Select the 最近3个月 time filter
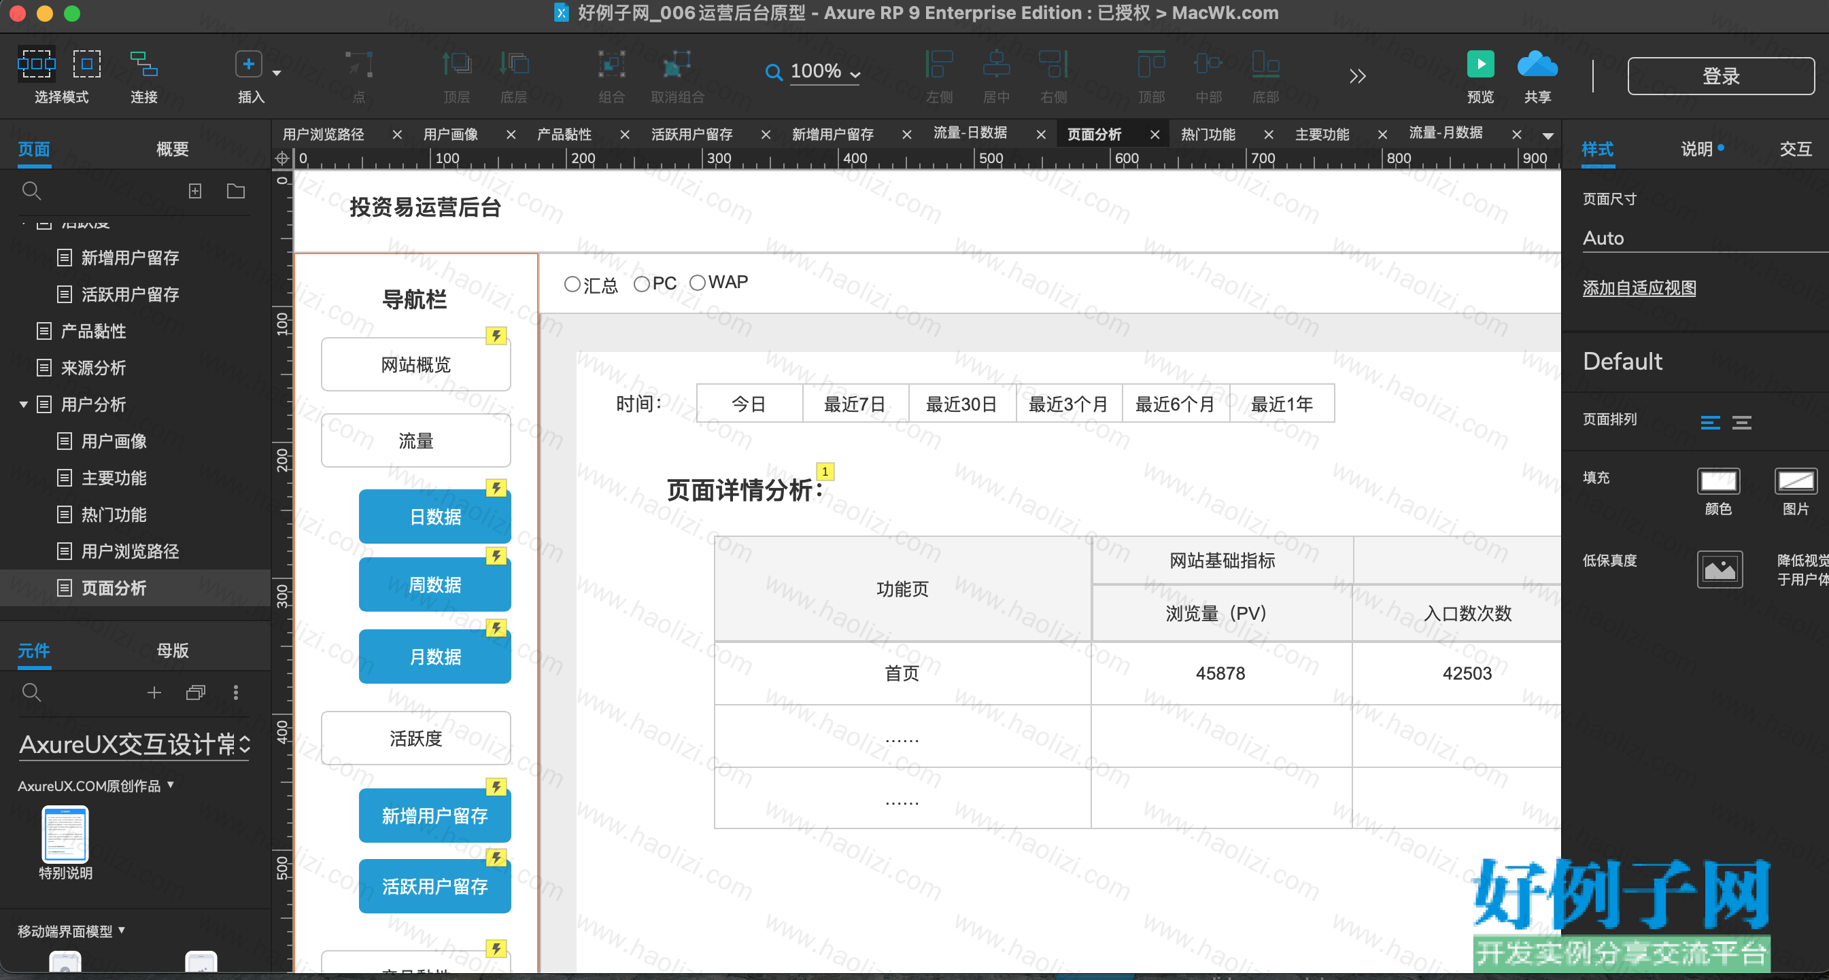Viewport: 1829px width, 980px height. click(1069, 404)
